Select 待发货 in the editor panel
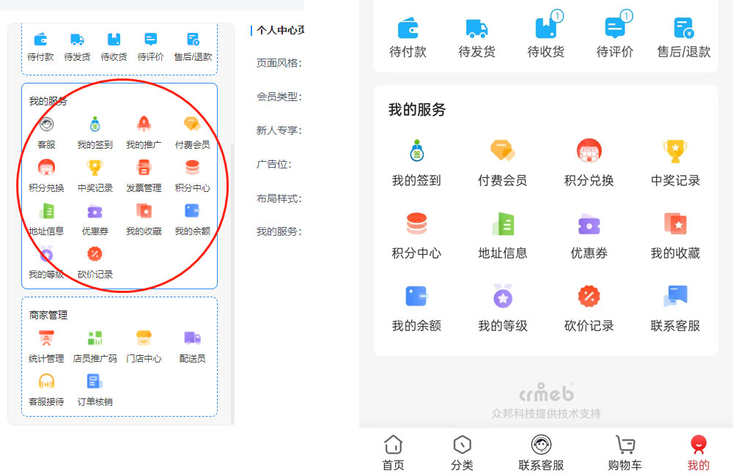Viewport: 733px width, 476px height. [77, 47]
